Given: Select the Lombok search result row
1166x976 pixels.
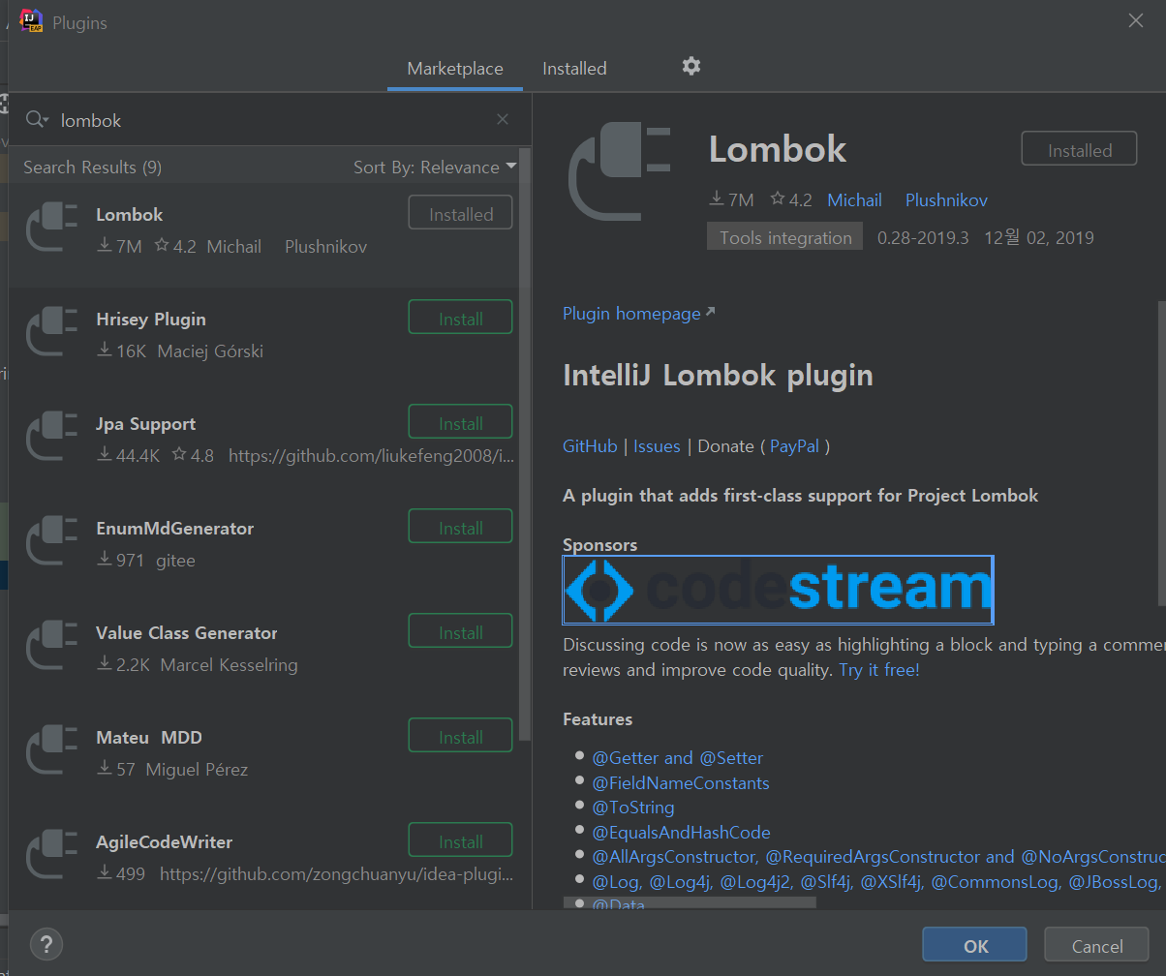Looking at the screenshot, I should coord(264,234).
